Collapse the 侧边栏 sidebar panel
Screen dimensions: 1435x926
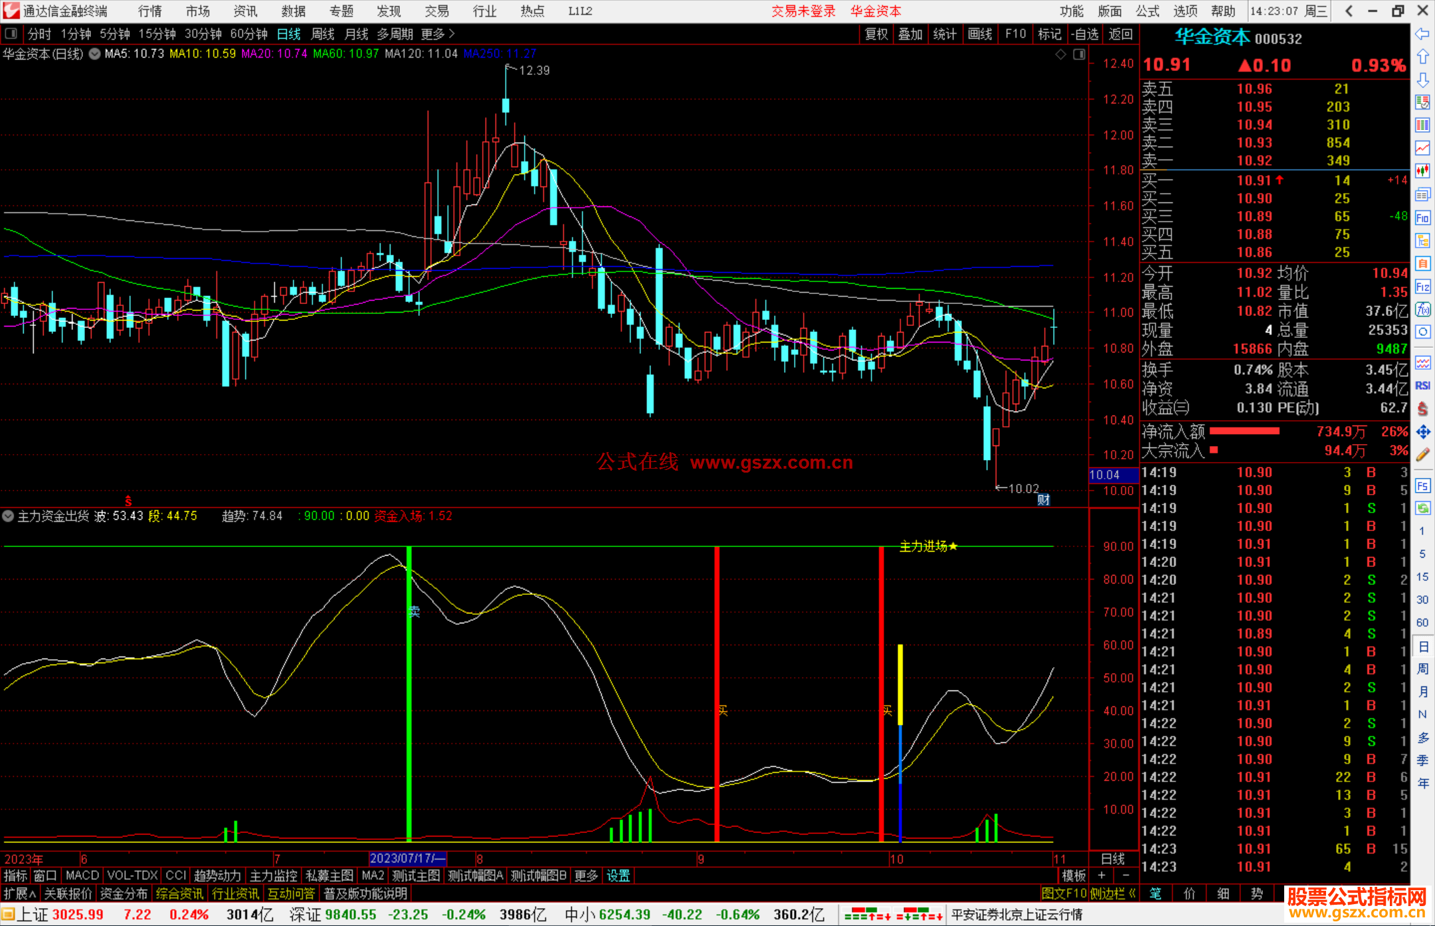pos(1112,893)
